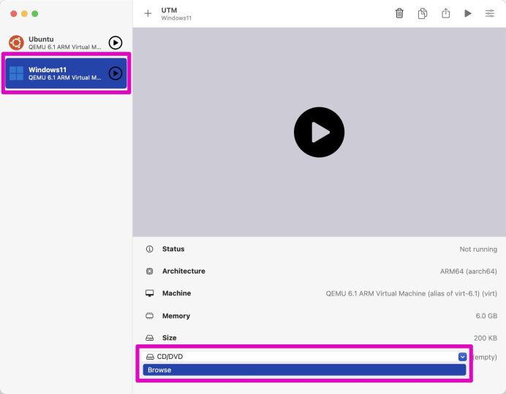Click the '200 KB' size value

(x=486, y=338)
